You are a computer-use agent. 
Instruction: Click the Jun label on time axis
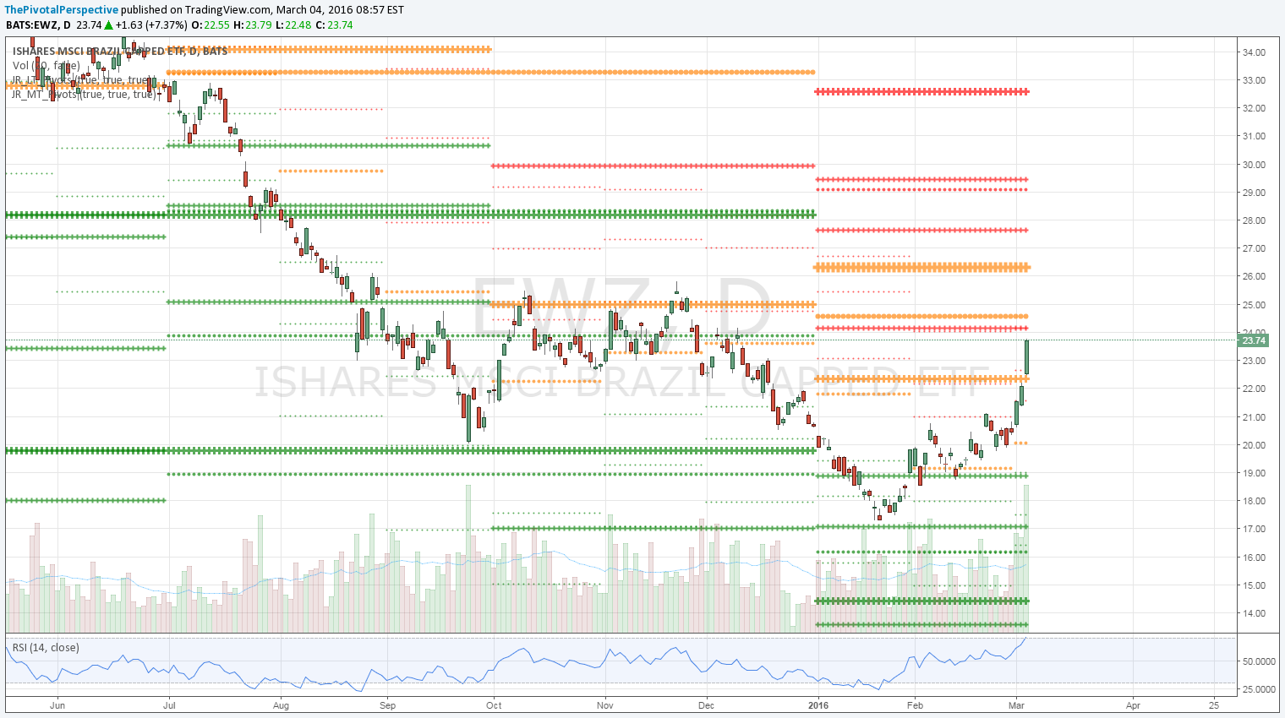pos(57,705)
